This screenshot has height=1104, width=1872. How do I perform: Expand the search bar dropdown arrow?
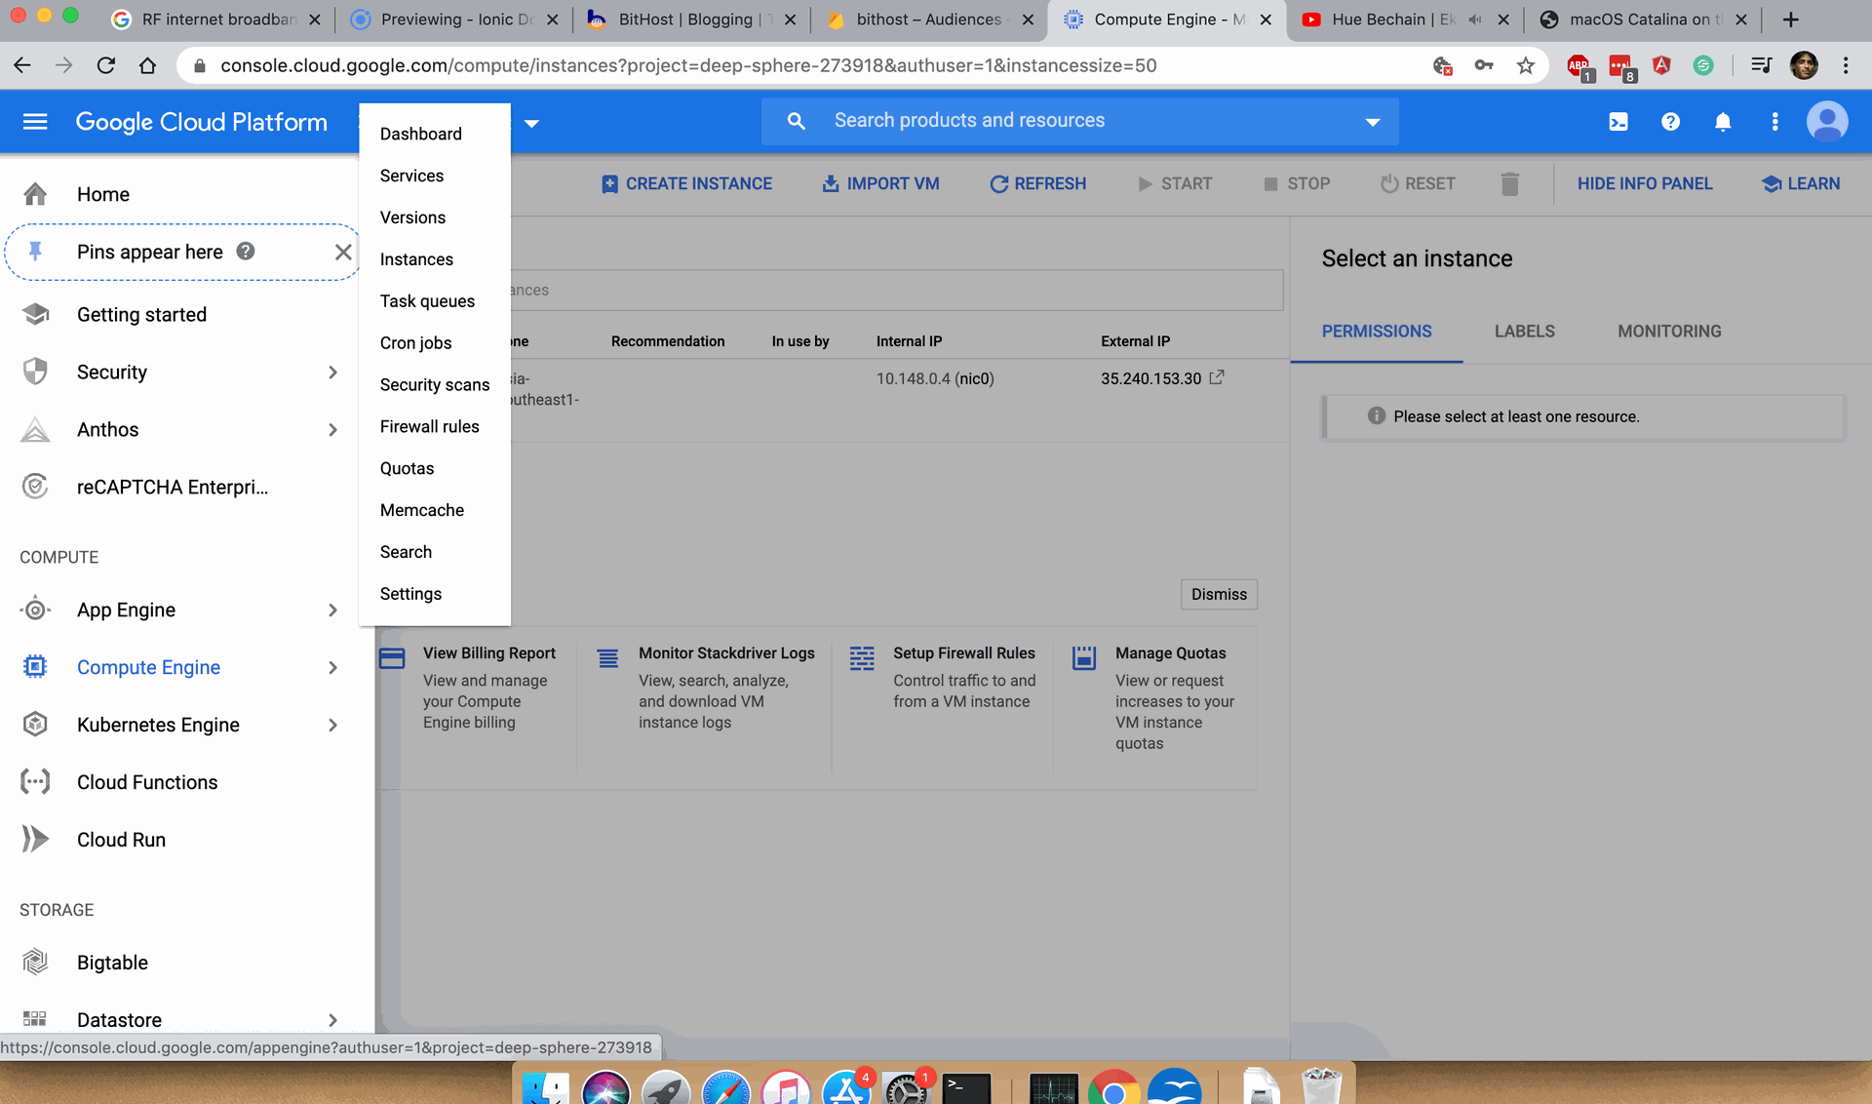tap(1373, 122)
